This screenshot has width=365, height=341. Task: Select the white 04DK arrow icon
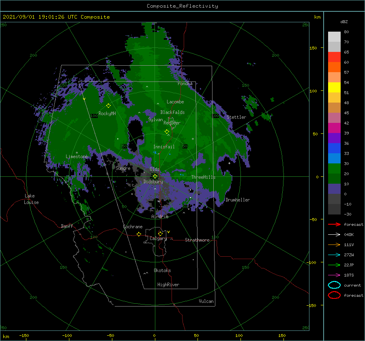pos(334,235)
